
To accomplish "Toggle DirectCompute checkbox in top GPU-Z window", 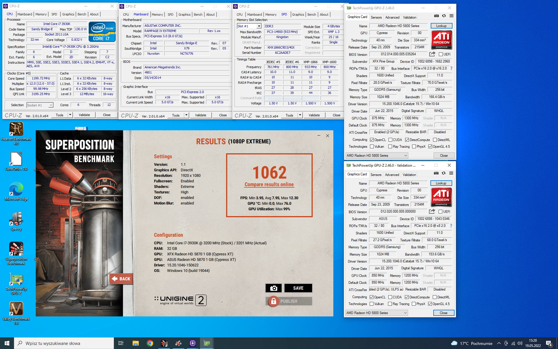I will pos(407,140).
